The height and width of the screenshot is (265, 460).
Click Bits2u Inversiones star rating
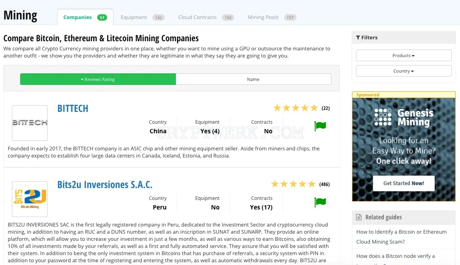(x=293, y=184)
